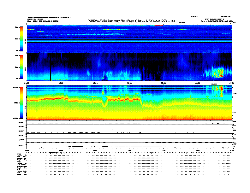
Task: Click the red burst in the RAD1 spectrogram
Action: click(221, 76)
